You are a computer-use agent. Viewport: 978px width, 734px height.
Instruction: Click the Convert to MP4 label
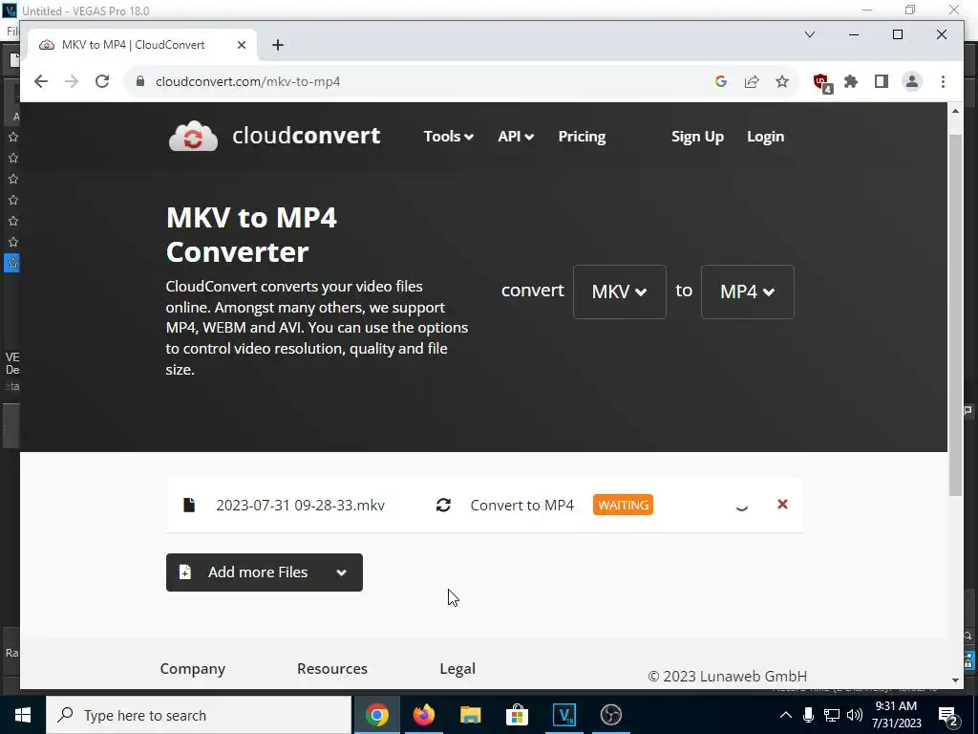(x=522, y=505)
